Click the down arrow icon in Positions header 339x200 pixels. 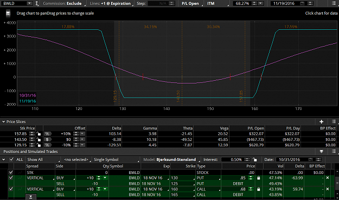322,151
